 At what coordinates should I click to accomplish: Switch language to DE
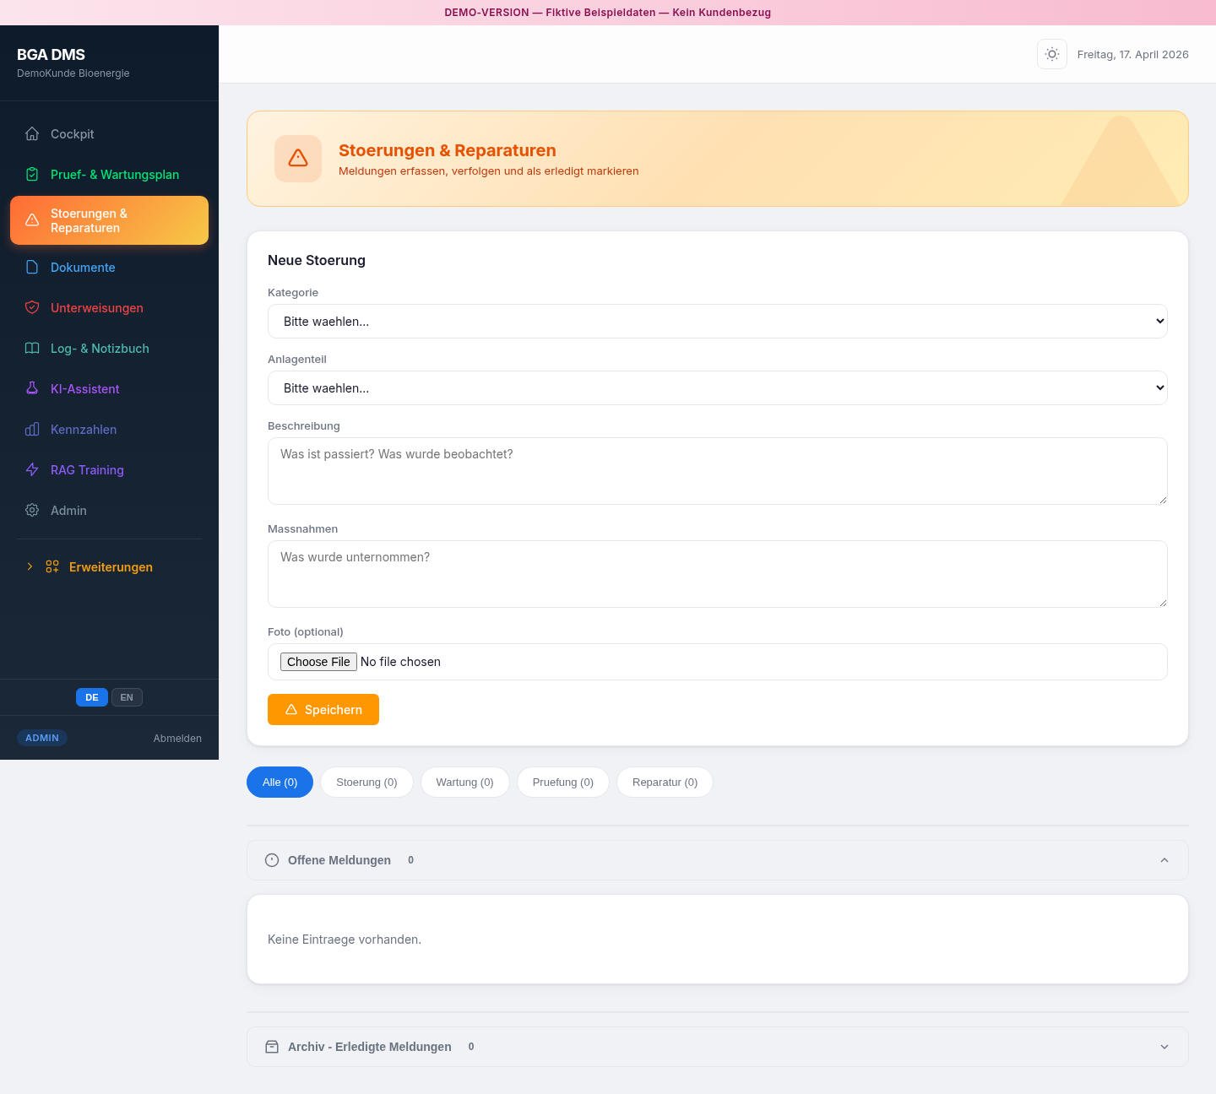91,697
